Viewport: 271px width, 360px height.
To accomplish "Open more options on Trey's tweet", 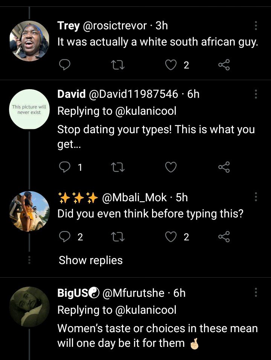I will (256, 26).
